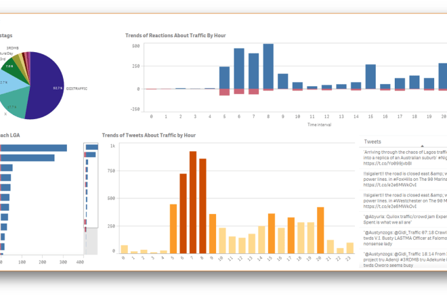Select the dark orange hour 6 tweets bar
The height and width of the screenshot is (298, 447).
(x=183, y=213)
